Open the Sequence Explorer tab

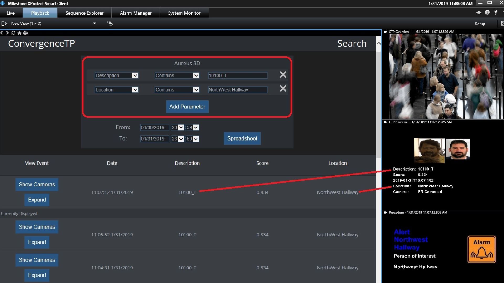click(x=84, y=13)
